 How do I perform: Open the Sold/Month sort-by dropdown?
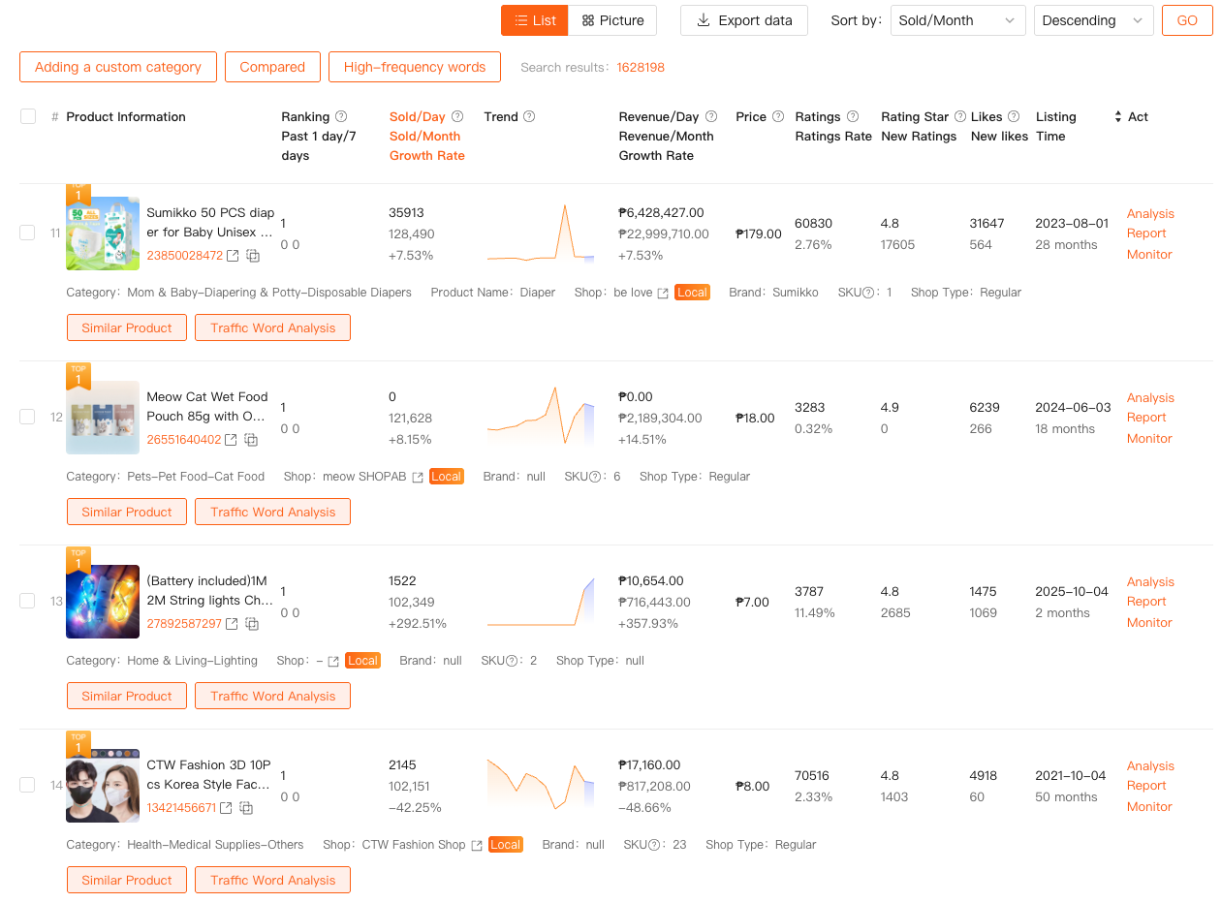click(x=956, y=20)
